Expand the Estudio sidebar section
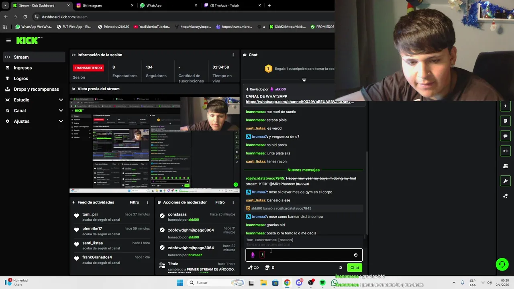This screenshot has width=514, height=289. (x=34, y=100)
